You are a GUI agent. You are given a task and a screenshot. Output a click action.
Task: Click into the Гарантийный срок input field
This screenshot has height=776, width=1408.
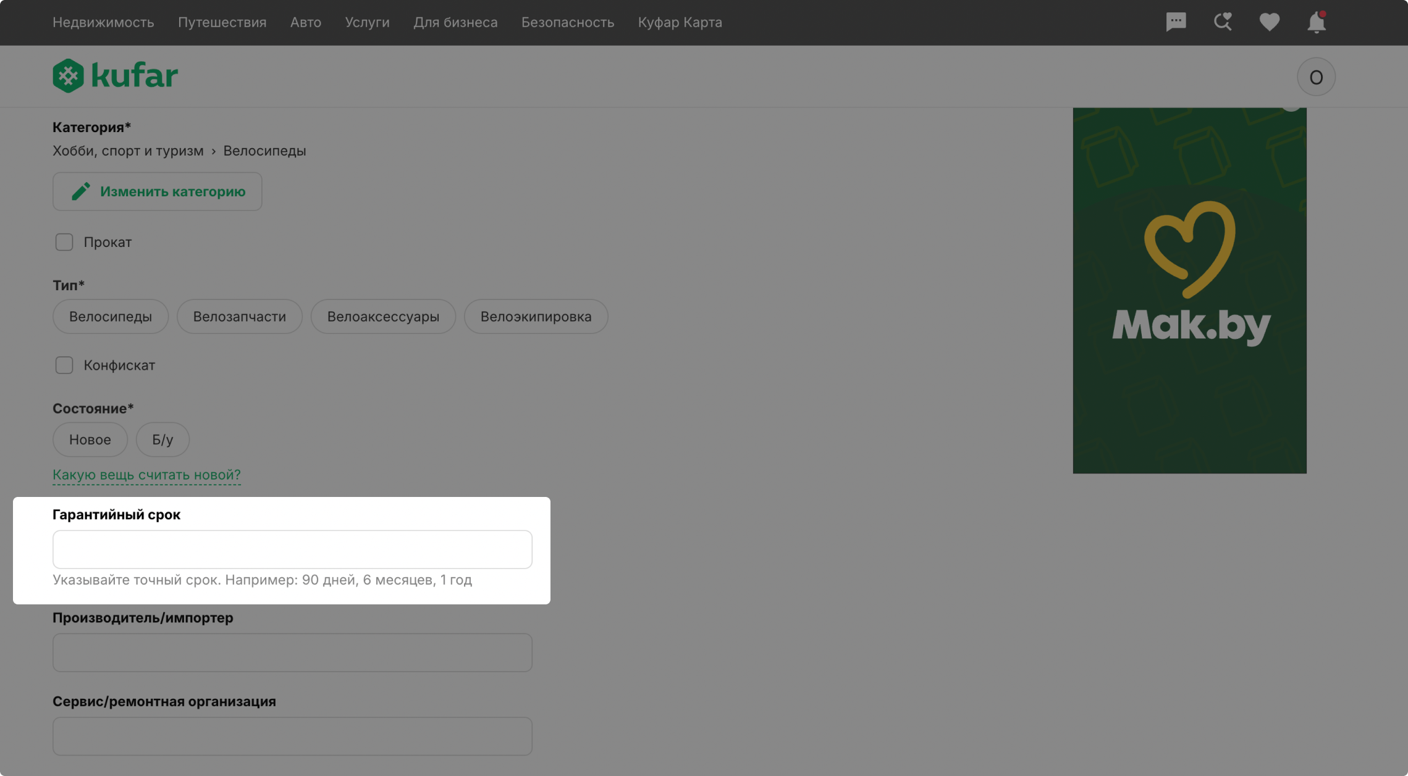(292, 549)
